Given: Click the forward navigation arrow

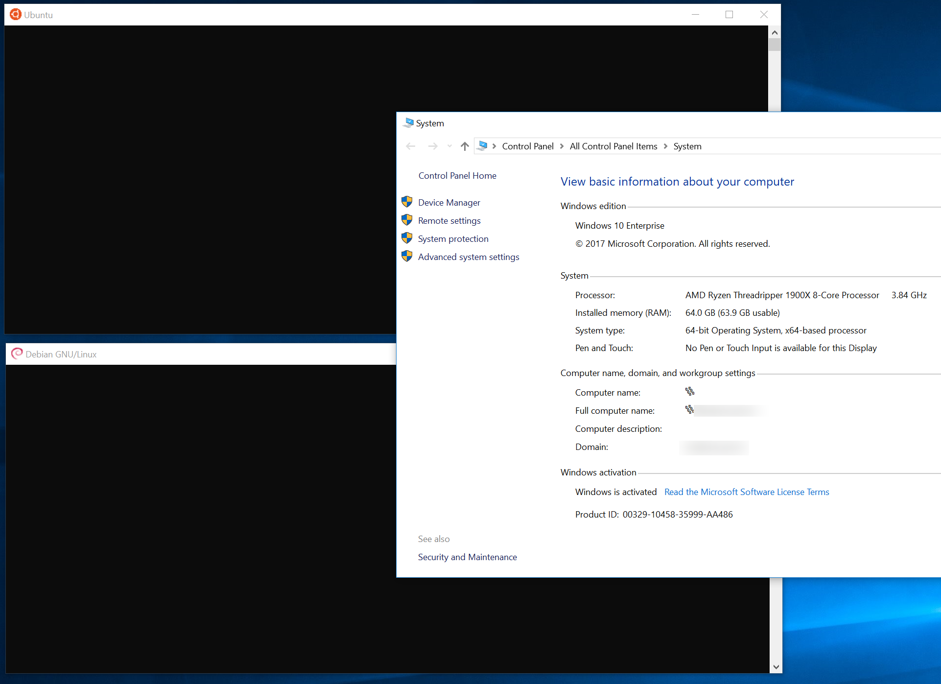Looking at the screenshot, I should (x=433, y=146).
